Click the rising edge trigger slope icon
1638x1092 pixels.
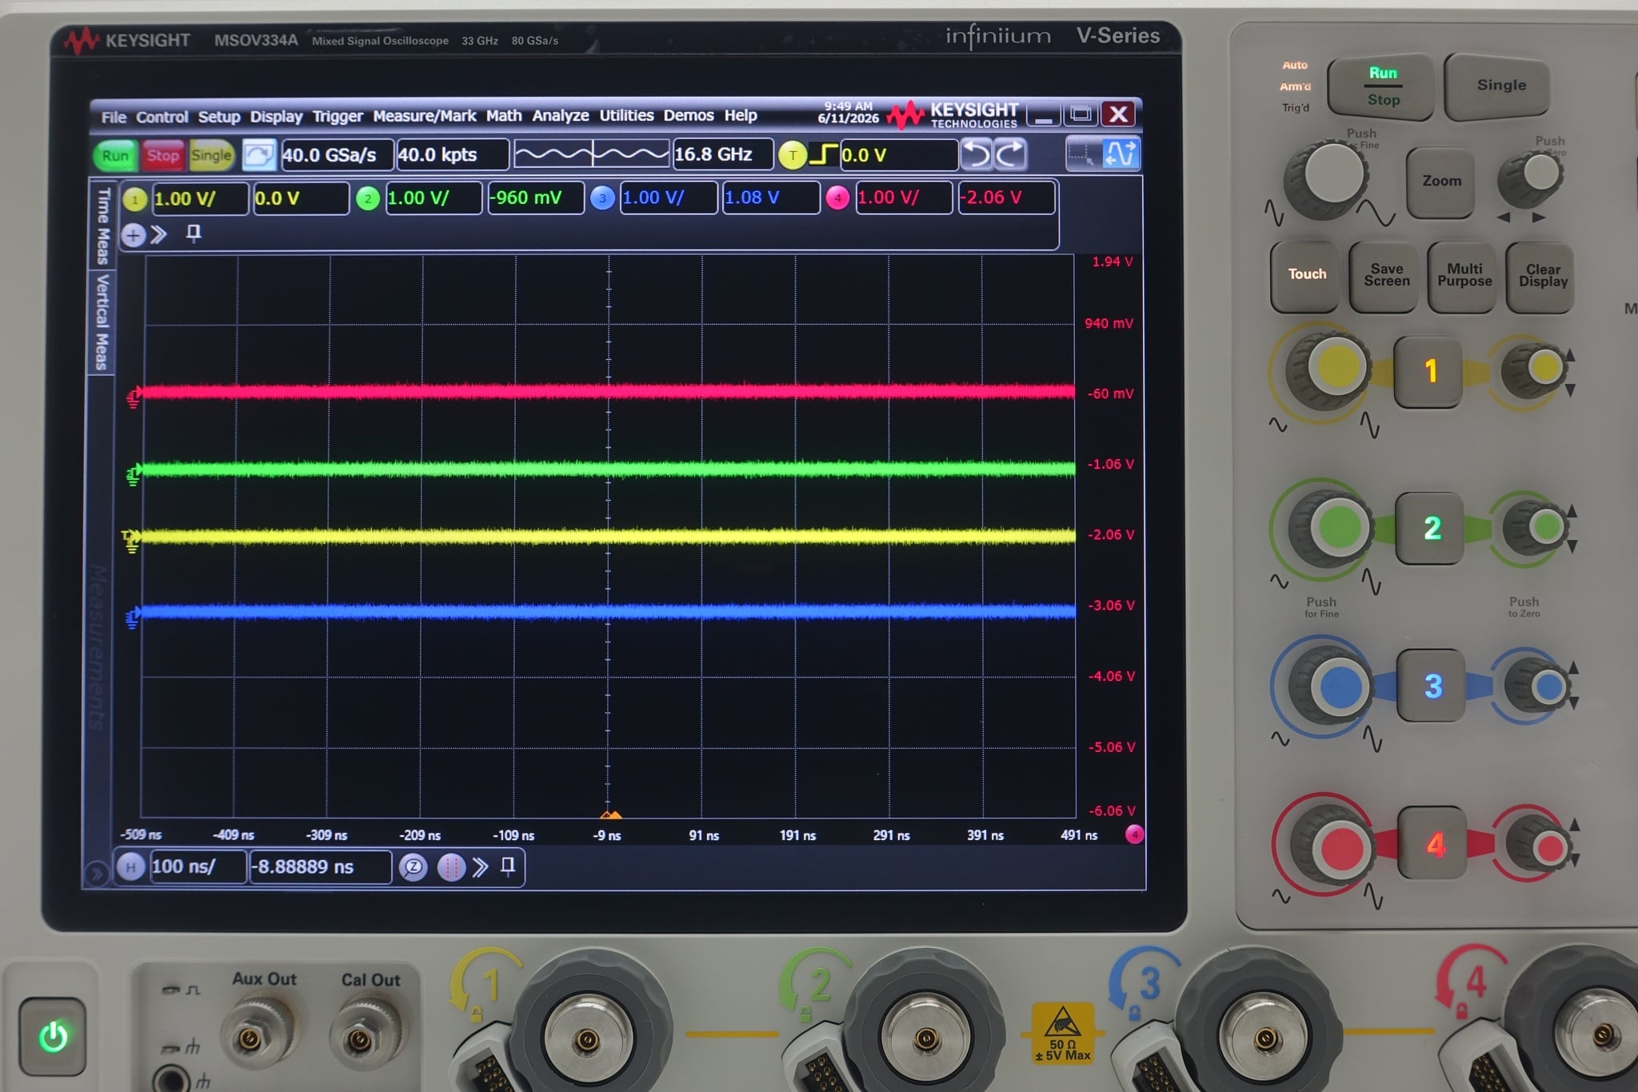coord(823,154)
